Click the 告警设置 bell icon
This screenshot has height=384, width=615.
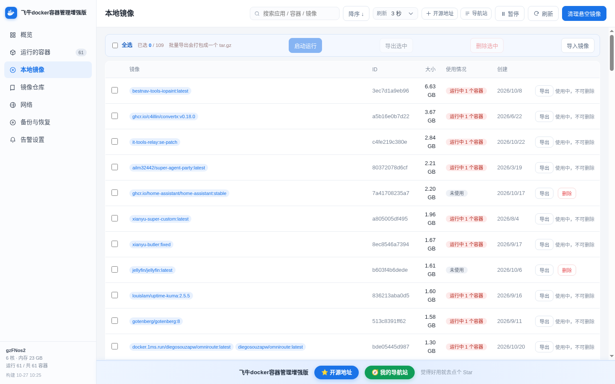point(13,140)
